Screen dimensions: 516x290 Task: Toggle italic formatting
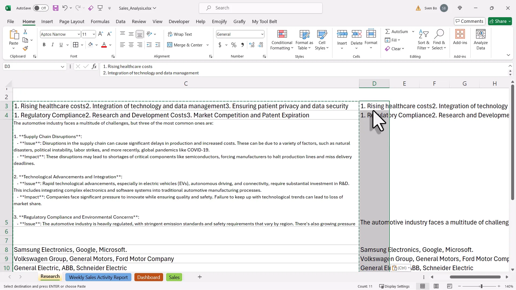coord(53,45)
